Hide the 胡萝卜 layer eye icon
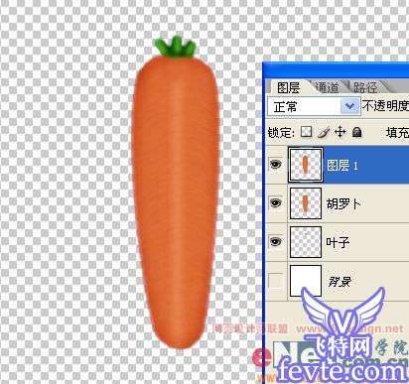 (x=276, y=202)
